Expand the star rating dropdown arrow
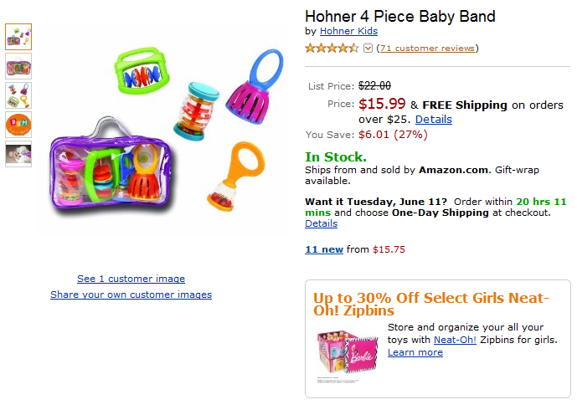 [368, 49]
